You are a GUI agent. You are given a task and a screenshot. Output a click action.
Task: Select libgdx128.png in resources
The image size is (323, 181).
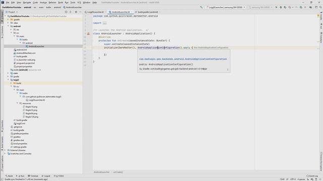click(x=32, y=117)
